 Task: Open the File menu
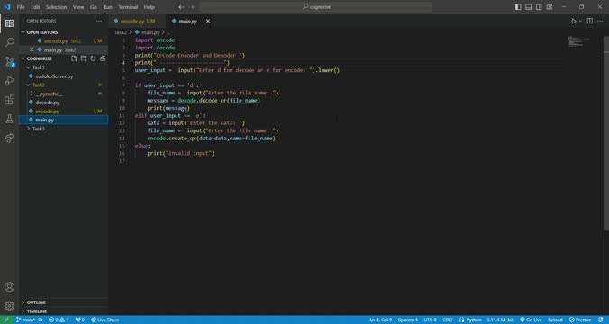click(21, 7)
